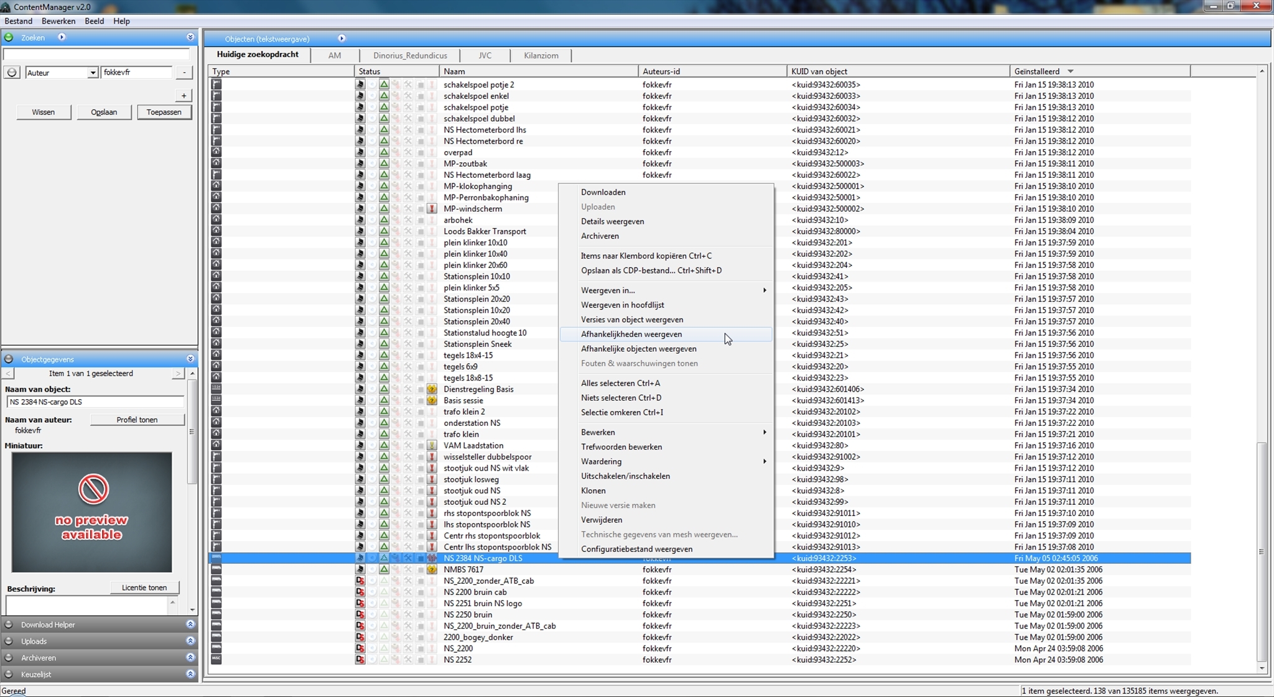The height and width of the screenshot is (697, 1274).
Task: Toggle Uploads panel status circle
Action: [x=9, y=642]
